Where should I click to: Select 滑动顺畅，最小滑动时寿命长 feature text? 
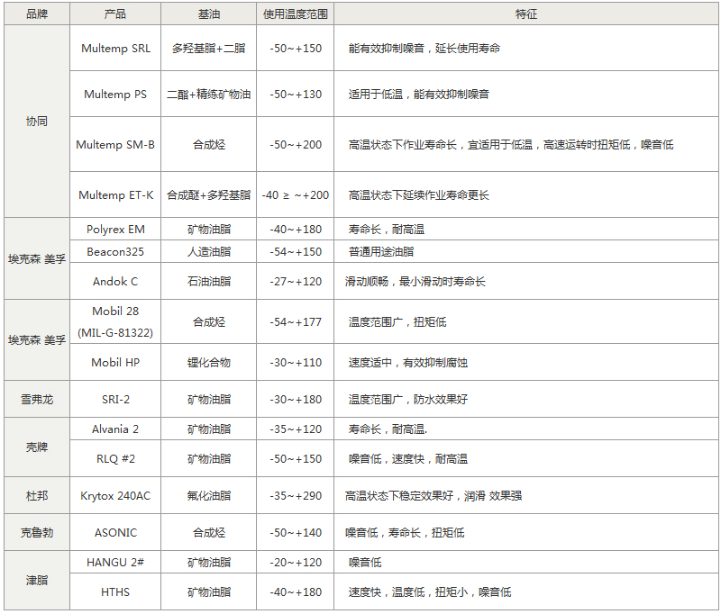415,281
